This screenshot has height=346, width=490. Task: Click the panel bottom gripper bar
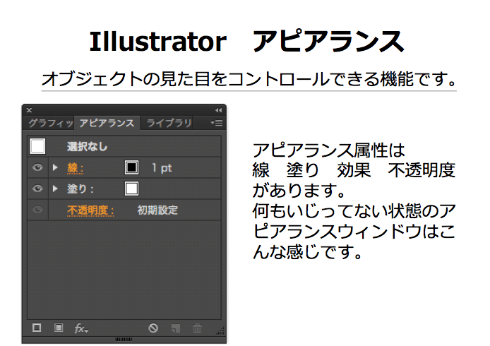point(124,339)
